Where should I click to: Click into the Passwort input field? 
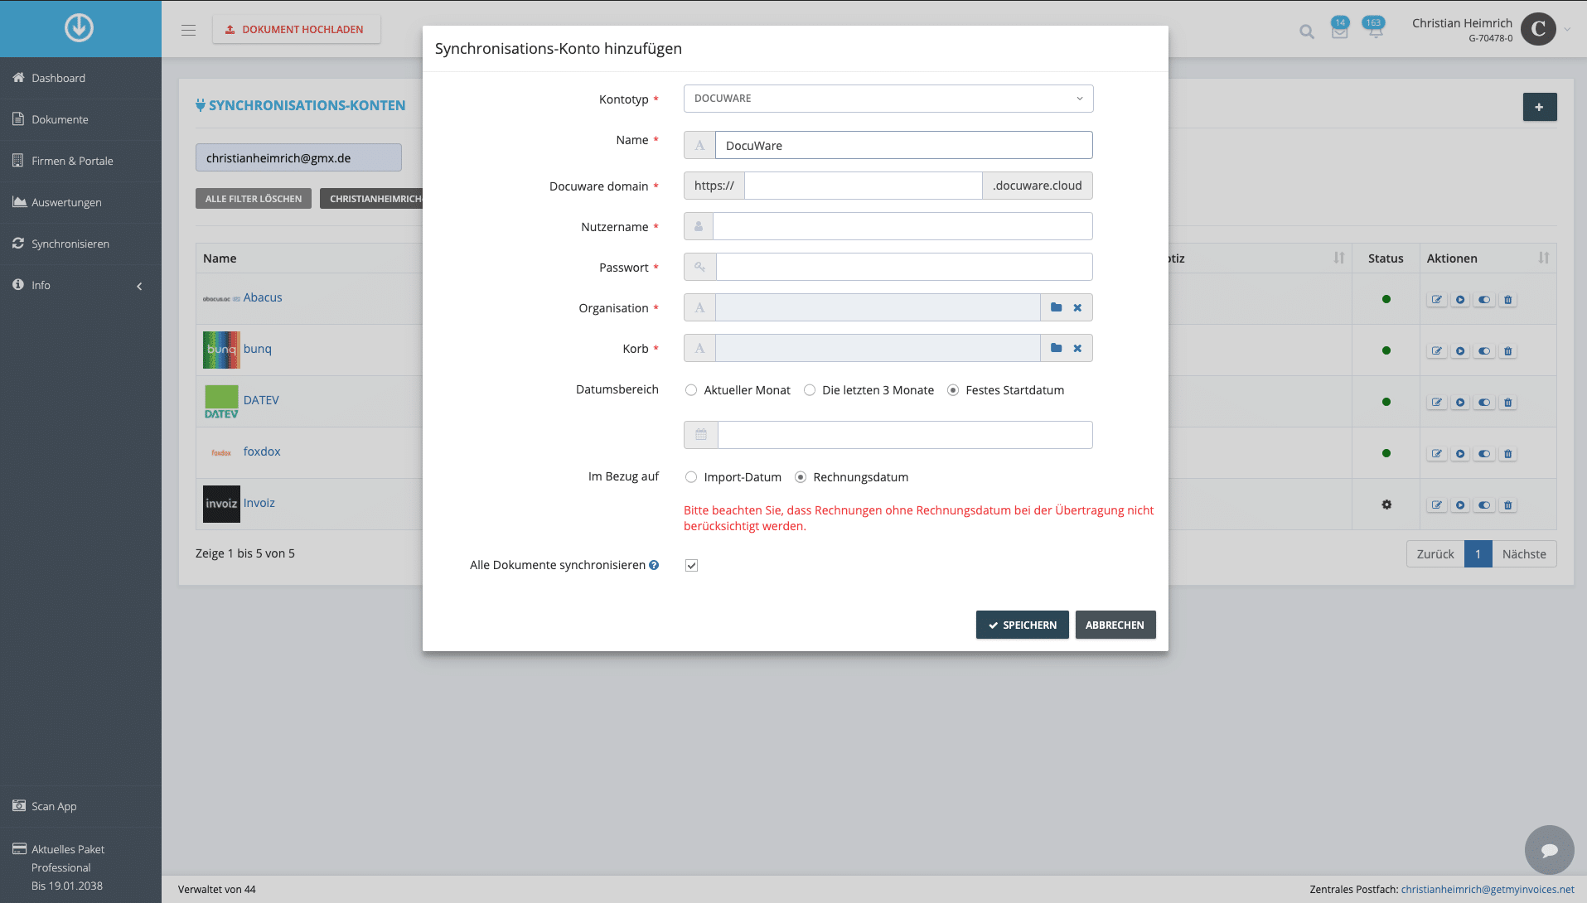(x=904, y=267)
